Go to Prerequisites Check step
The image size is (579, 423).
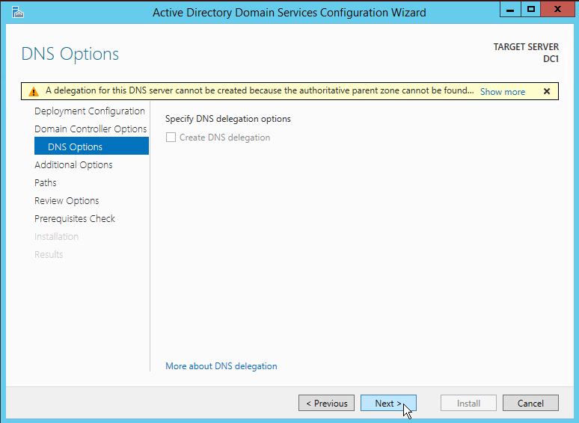[75, 219]
